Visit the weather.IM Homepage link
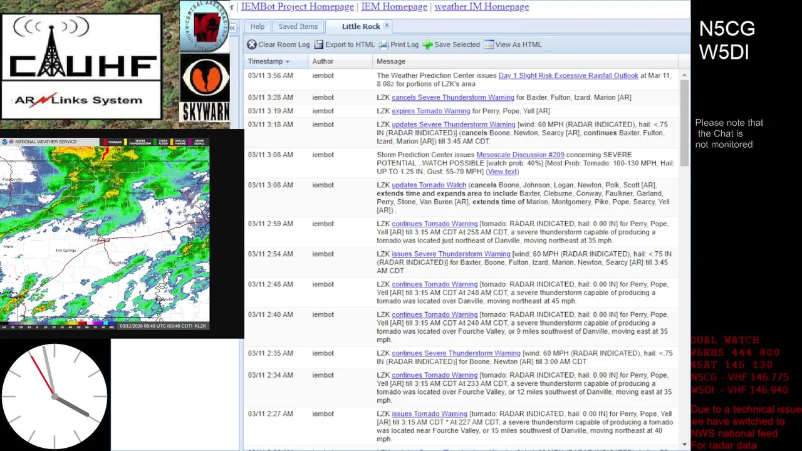The width and height of the screenshot is (802, 451). (482, 7)
